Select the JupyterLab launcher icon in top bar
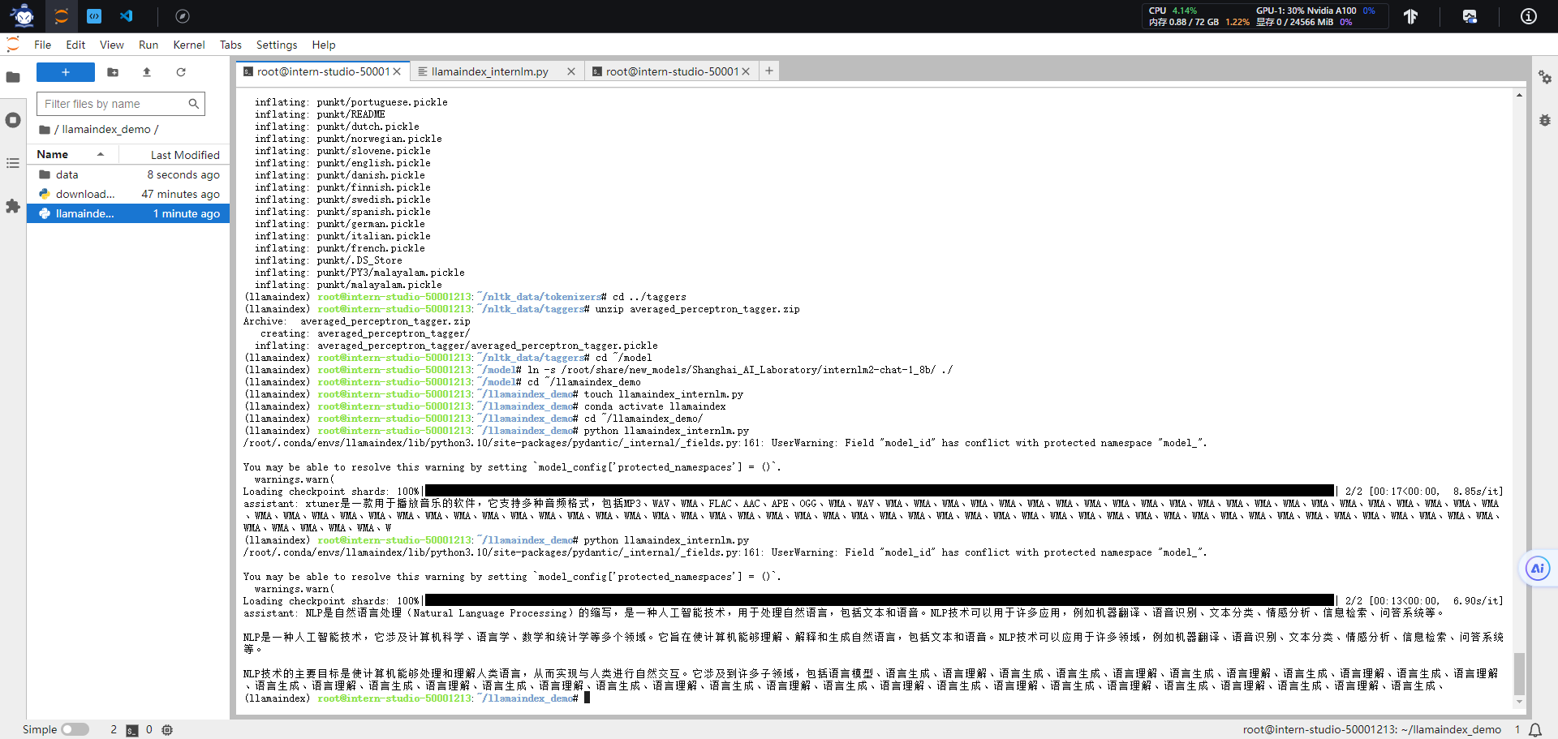Image resolution: width=1558 pixels, height=739 pixels. tap(61, 15)
